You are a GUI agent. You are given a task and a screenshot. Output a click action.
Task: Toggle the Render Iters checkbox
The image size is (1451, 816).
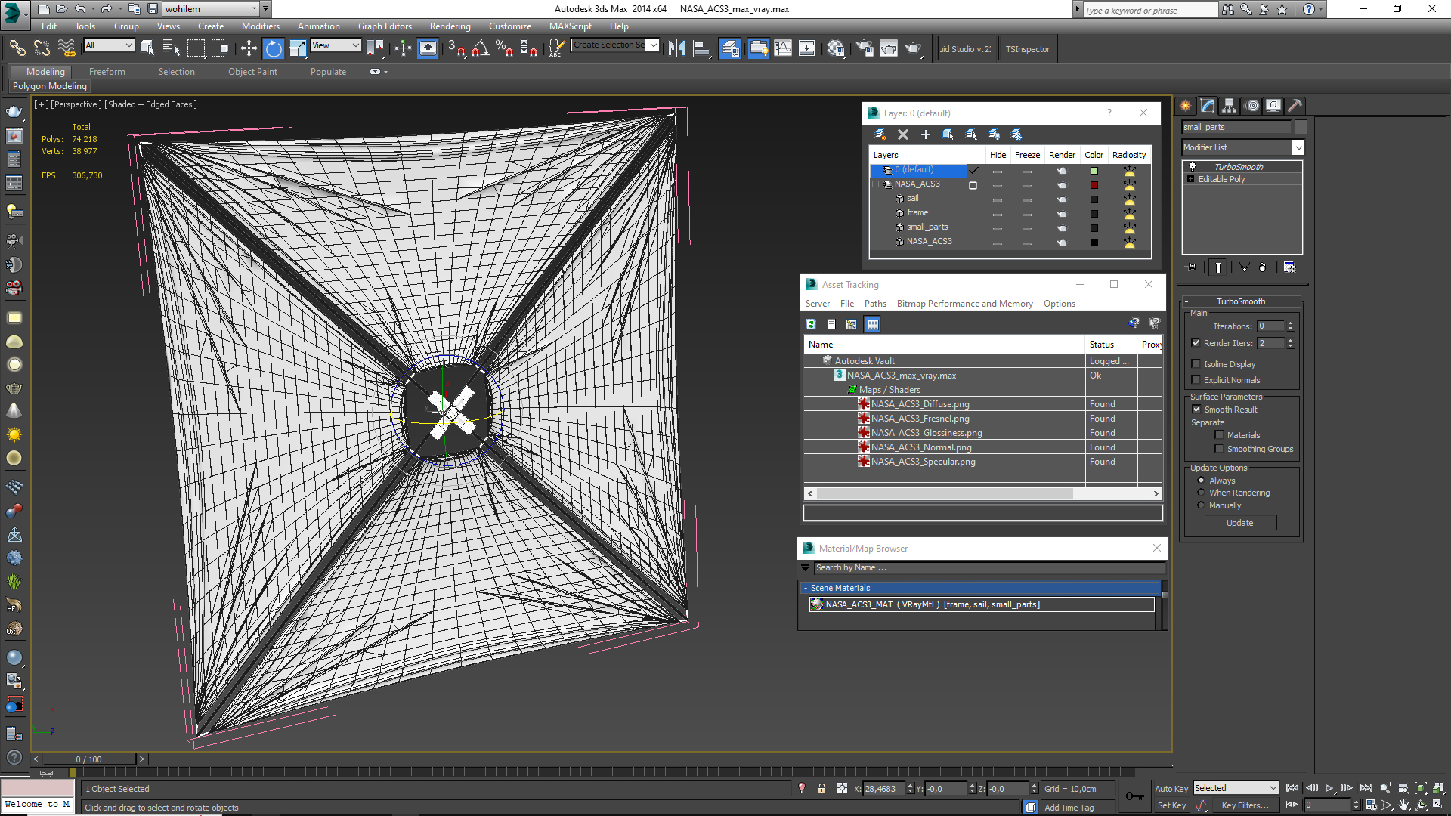click(x=1196, y=342)
